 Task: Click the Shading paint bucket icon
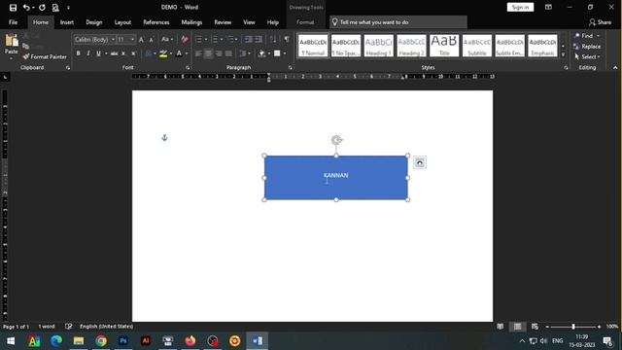(x=261, y=53)
